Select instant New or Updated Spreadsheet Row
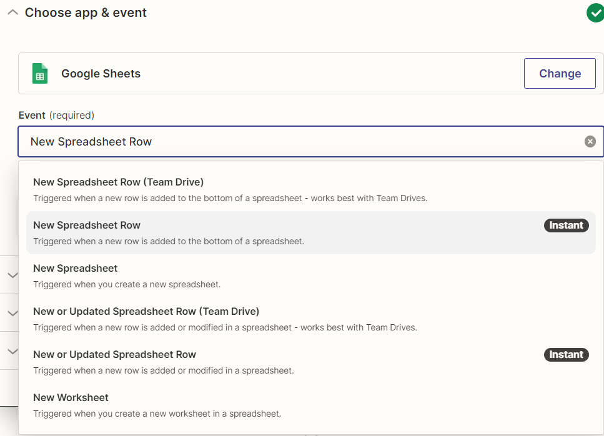The width and height of the screenshot is (604, 436). 311,362
